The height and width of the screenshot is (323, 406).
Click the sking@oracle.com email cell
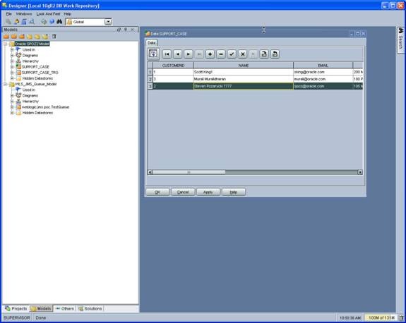pyautogui.click(x=323, y=72)
